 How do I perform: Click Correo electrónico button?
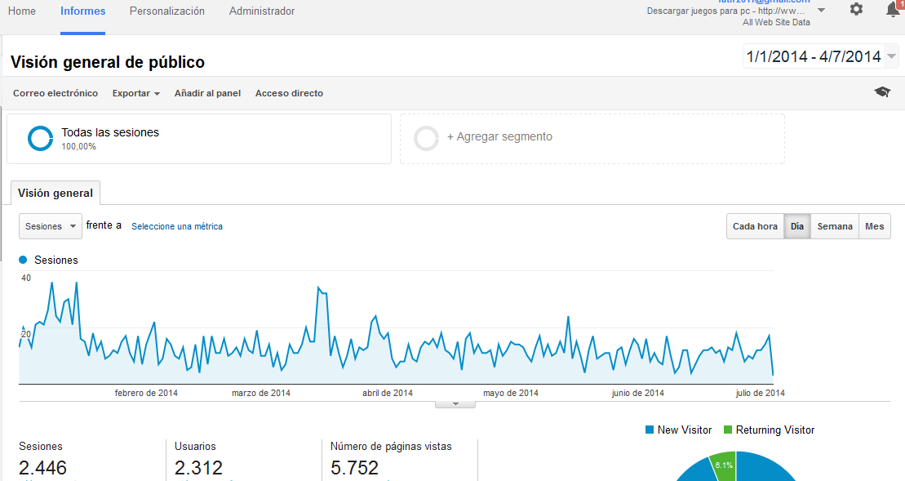click(x=55, y=93)
